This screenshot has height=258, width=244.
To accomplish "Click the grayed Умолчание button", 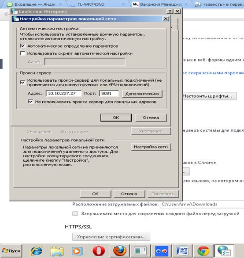I will point(151,131).
